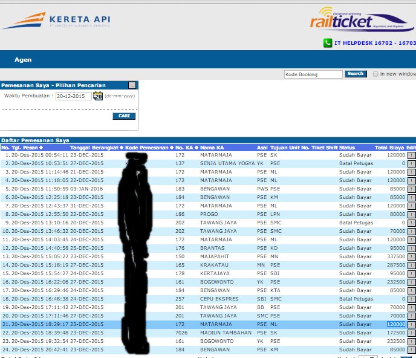Open the calendar date picker icon

coord(98,96)
